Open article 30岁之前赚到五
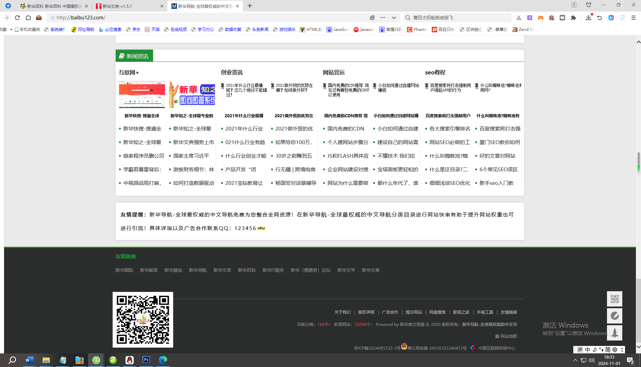Screen dimensions: 641x367 [294, 156]
